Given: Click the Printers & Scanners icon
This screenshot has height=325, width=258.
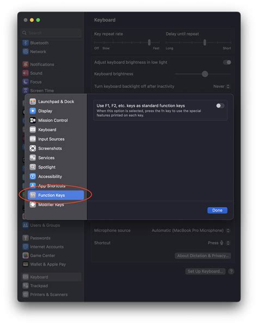Looking at the screenshot, I should pyautogui.click(x=26, y=294).
